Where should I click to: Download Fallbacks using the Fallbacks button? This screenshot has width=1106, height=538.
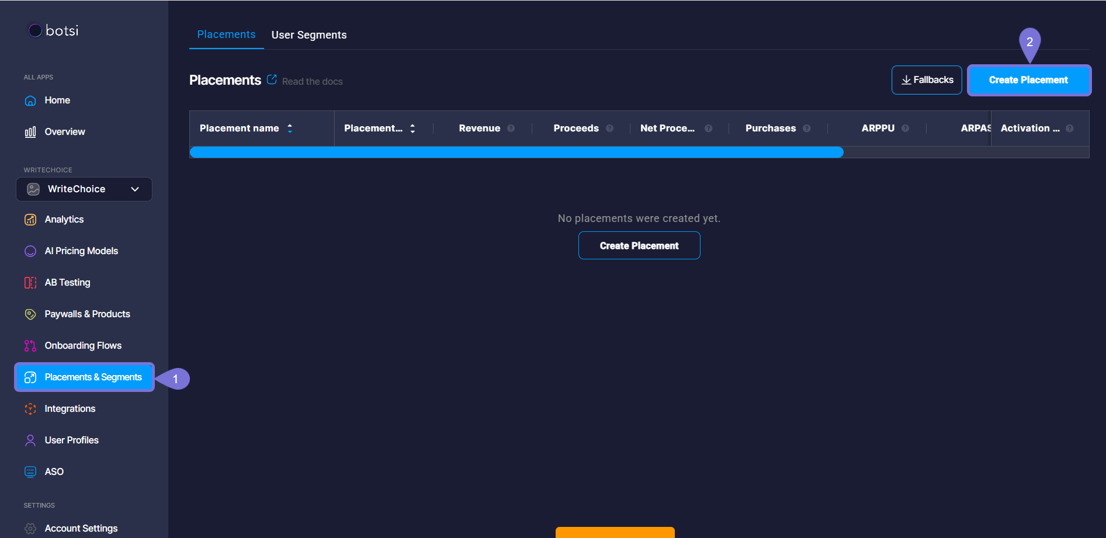tap(927, 80)
